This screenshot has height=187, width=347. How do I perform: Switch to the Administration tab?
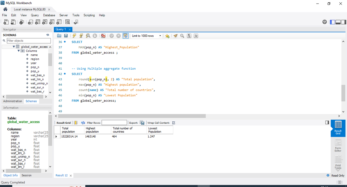point(13,101)
